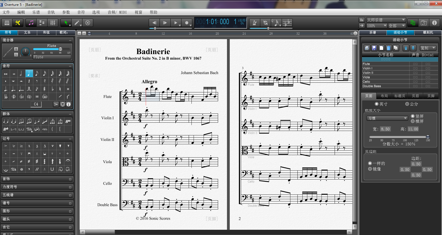The width and height of the screenshot is (442, 235).
Task: Select the fermata symbol in the marks palette
Action: (68, 161)
